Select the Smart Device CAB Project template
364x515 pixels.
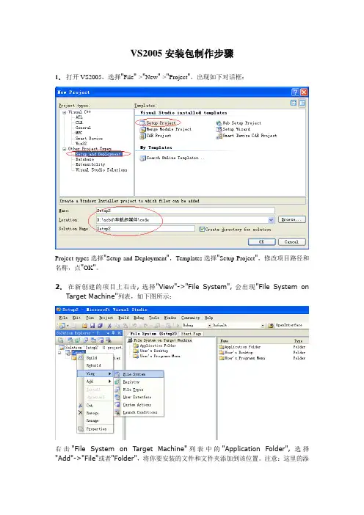point(247,136)
